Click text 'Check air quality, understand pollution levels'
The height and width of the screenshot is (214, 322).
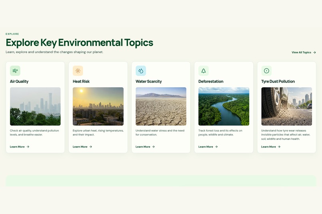(x=34, y=133)
